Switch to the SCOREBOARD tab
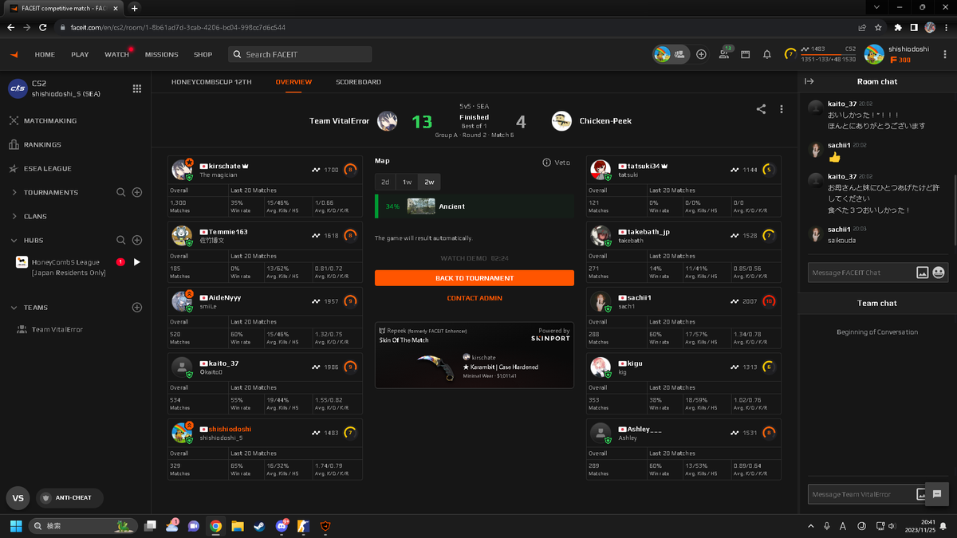Screen dimensions: 957x538 (358, 82)
